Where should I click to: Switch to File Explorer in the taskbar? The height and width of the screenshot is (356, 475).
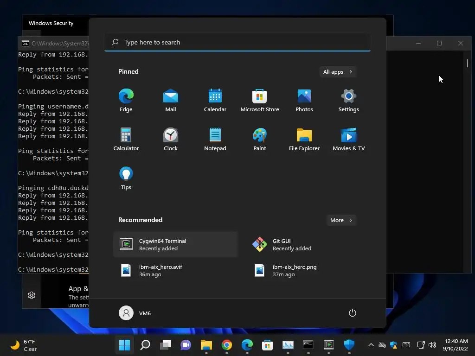tap(206, 345)
